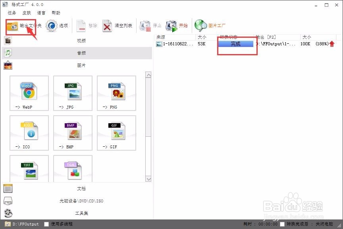Expand 光驱设备\DVD\CD\ISO section

pos(81,201)
